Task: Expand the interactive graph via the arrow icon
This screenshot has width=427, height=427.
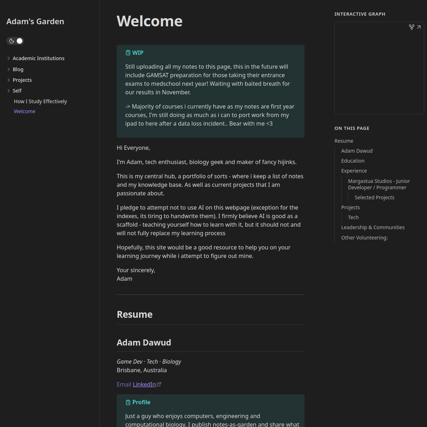Action: [x=419, y=27]
